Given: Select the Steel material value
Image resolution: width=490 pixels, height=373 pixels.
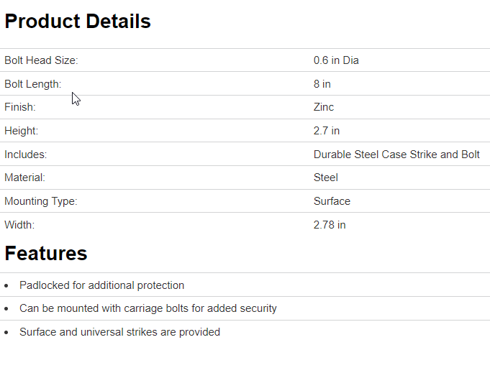Looking at the screenshot, I should tap(326, 178).
